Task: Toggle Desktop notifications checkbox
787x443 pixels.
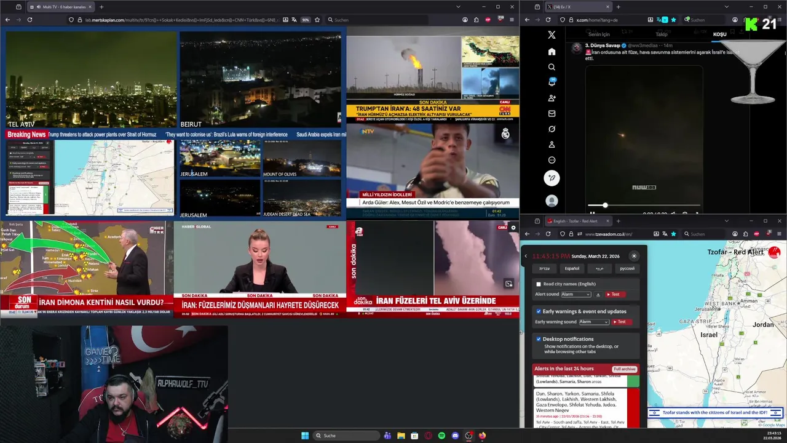Action: pos(539,339)
